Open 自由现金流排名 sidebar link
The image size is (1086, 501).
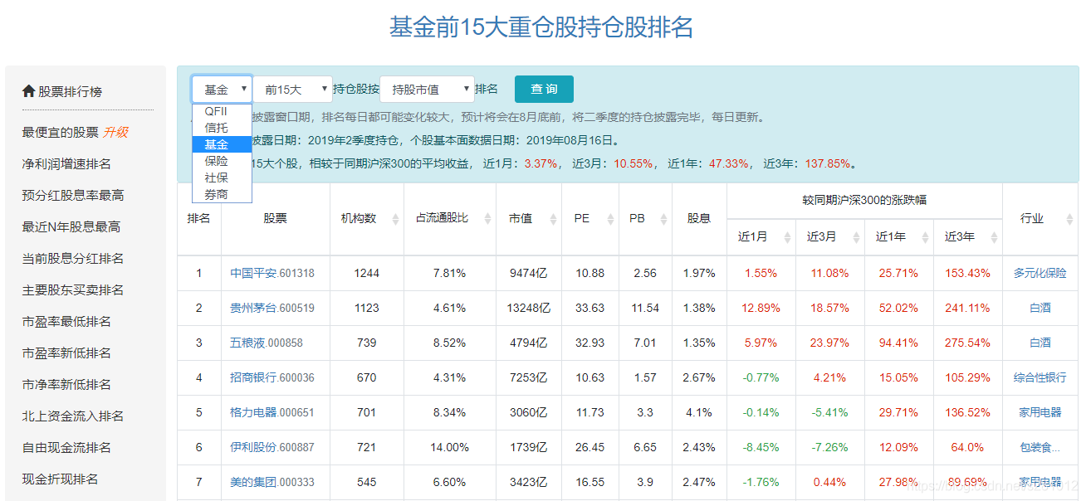tap(66, 448)
